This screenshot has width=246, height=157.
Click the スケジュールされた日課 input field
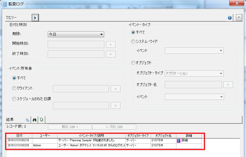[x=81, y=105]
